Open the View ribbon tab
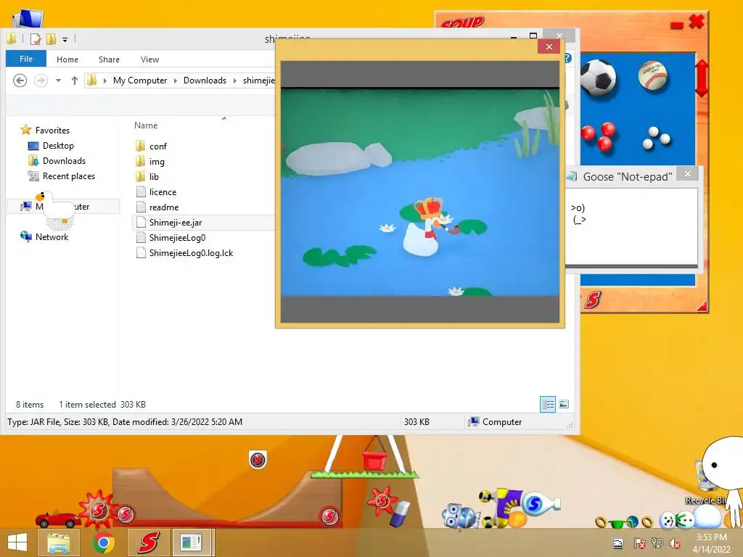Viewport: 743px width, 557px height. pos(149,59)
